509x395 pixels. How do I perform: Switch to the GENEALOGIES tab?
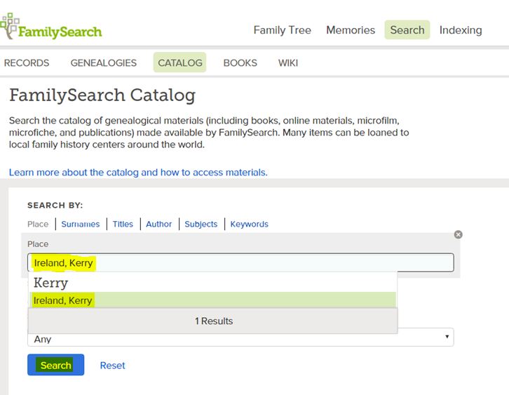(x=104, y=62)
